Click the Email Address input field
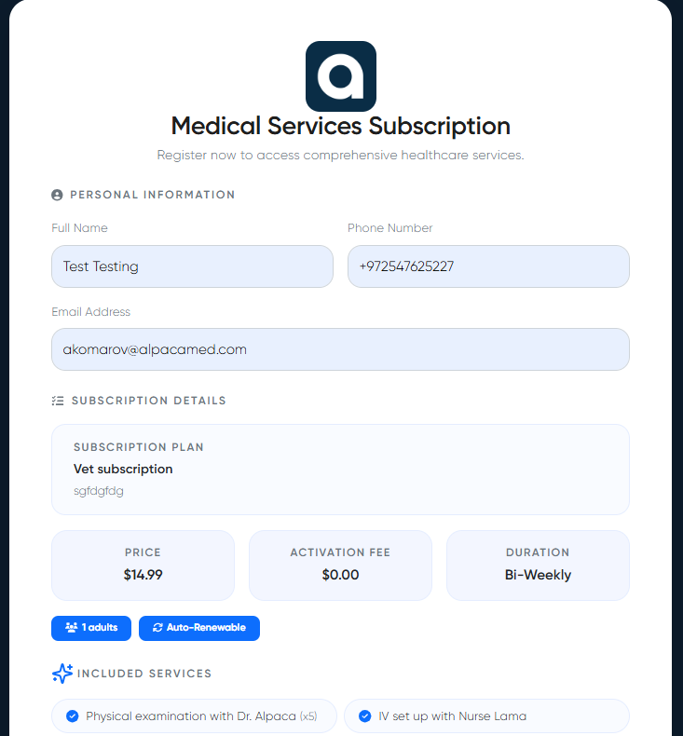 (x=340, y=349)
